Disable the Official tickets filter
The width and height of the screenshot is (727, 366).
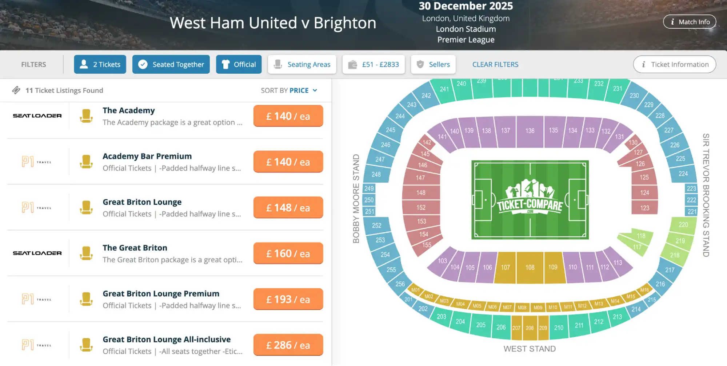(x=239, y=64)
